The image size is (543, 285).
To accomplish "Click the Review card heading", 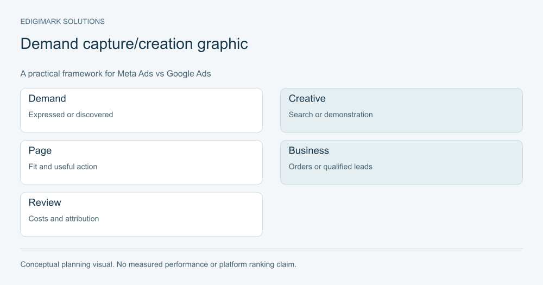I will [x=45, y=202].
